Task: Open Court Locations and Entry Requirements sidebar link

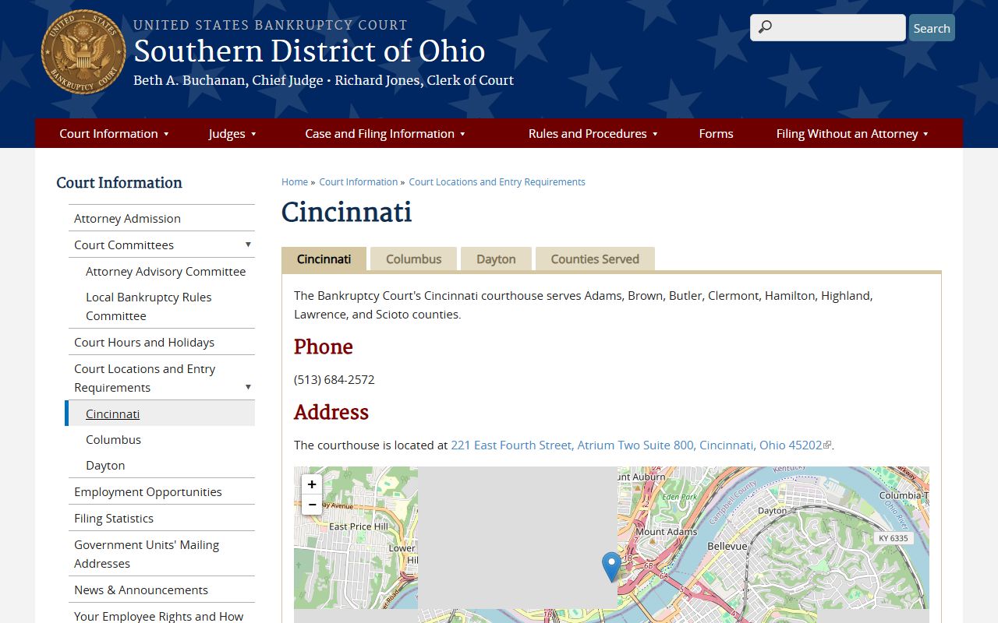Action: click(145, 378)
